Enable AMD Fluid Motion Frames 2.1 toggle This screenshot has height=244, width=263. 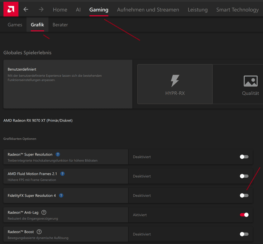click(x=244, y=176)
